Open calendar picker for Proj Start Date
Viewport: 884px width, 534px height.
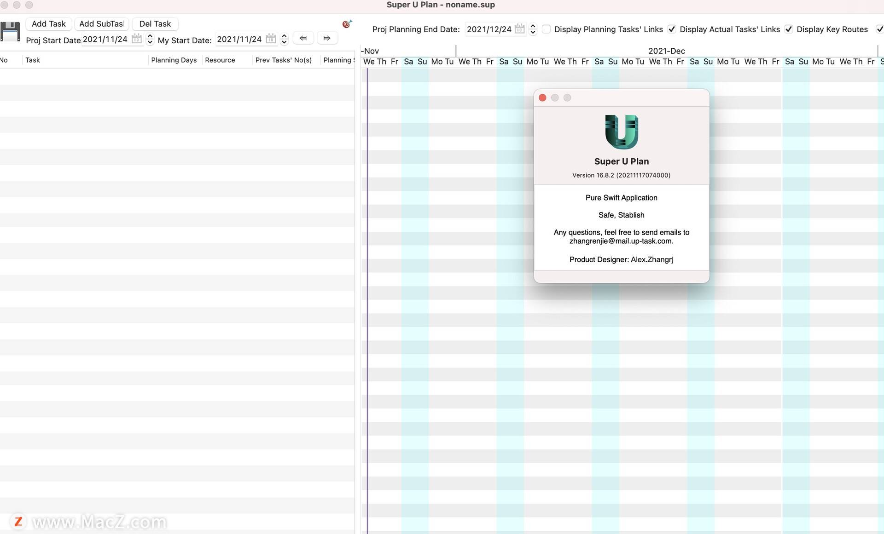click(x=137, y=39)
